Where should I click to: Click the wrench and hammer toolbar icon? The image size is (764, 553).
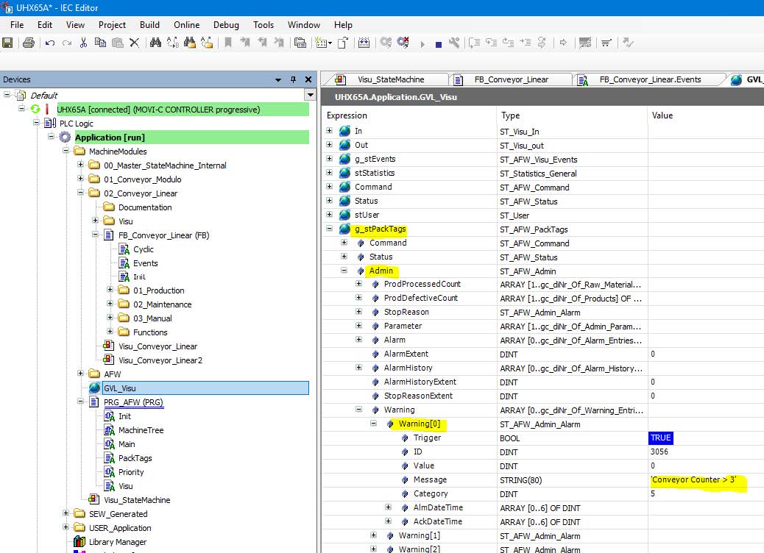(x=455, y=43)
